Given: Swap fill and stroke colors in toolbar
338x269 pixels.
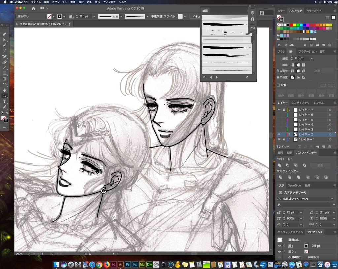Looking at the screenshot, I should tap(7, 113).
